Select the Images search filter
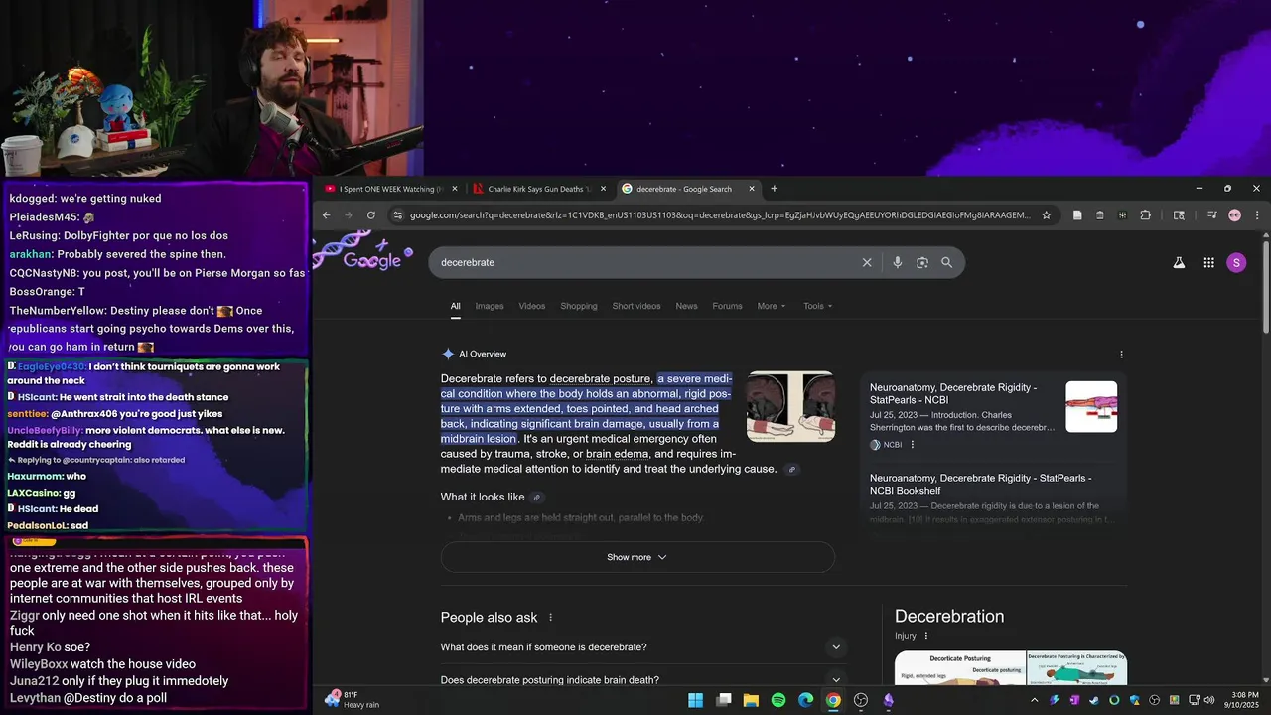The width and height of the screenshot is (1271, 715). (490, 306)
